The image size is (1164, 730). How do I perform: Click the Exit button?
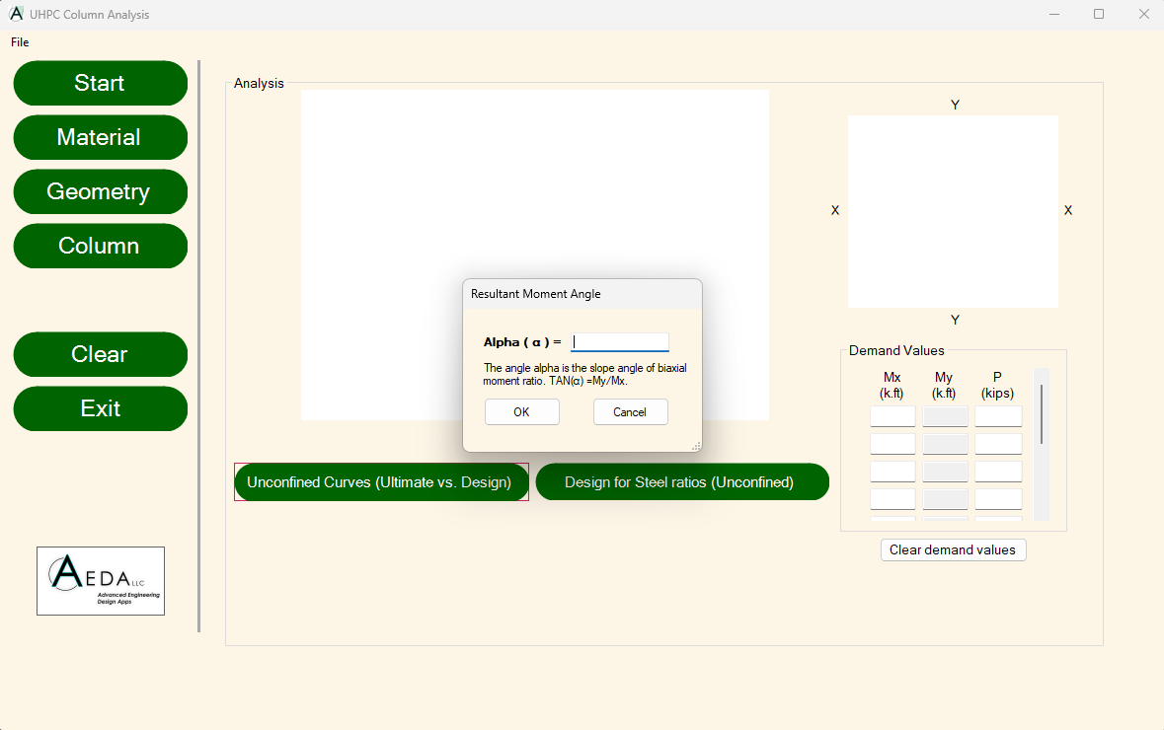coord(101,408)
